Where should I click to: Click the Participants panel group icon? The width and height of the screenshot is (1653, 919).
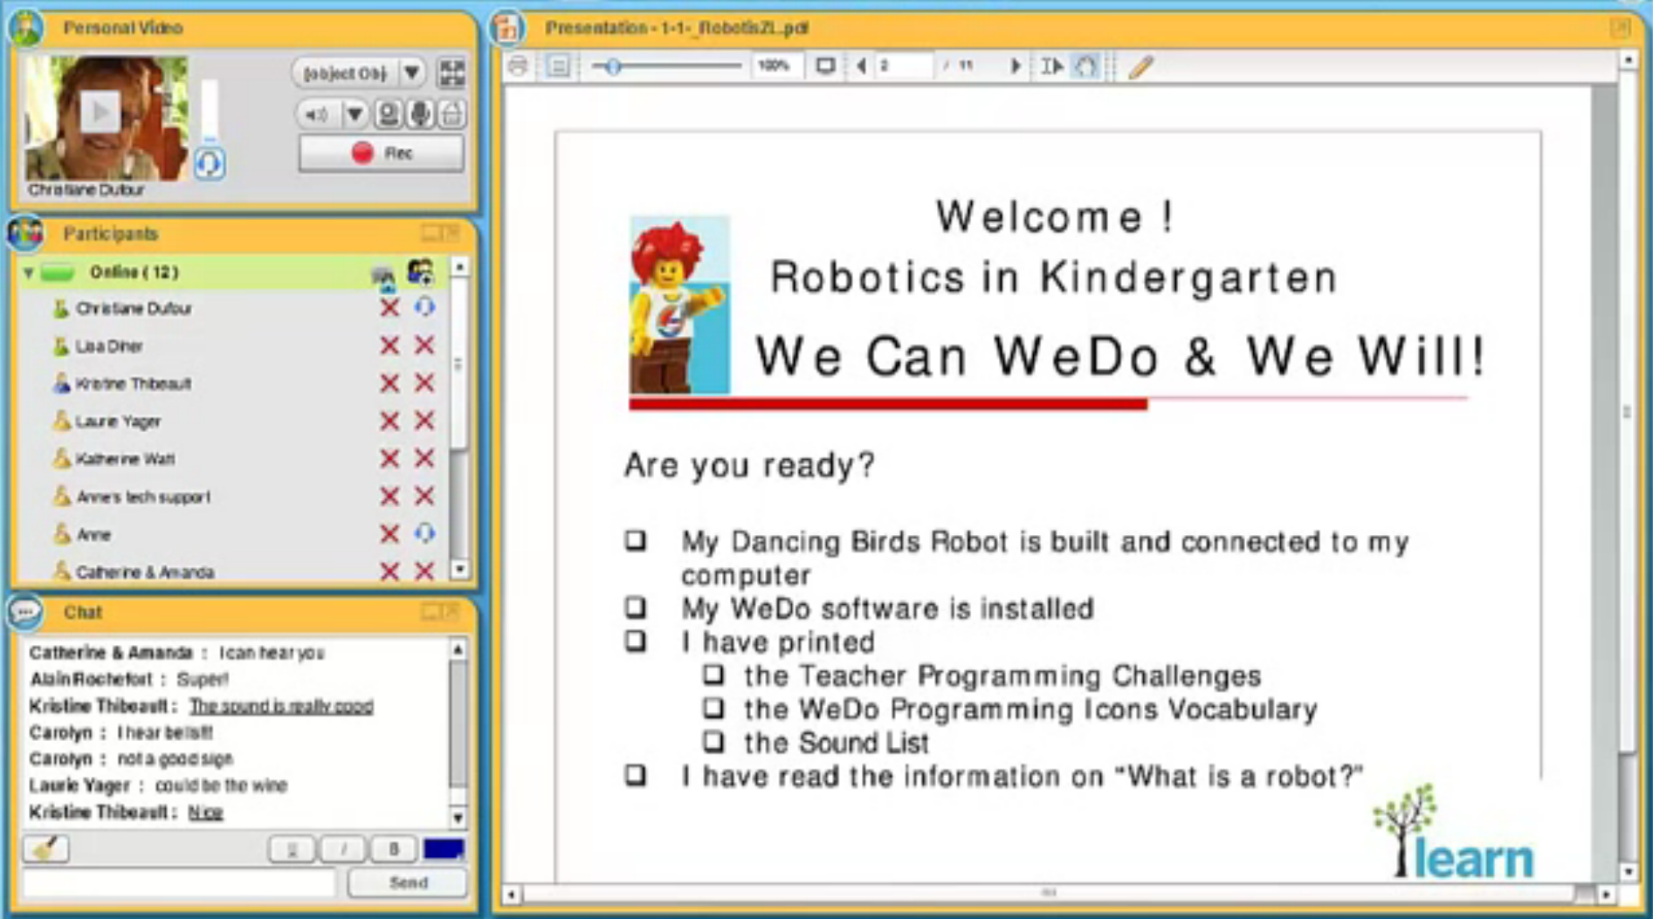tap(26, 234)
